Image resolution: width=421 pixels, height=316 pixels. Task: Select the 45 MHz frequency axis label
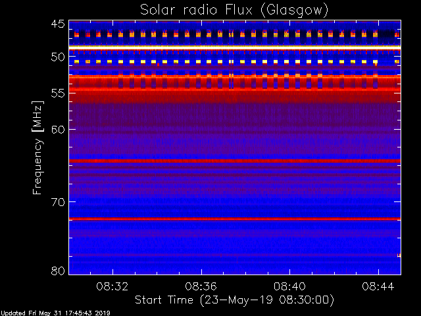58,24
